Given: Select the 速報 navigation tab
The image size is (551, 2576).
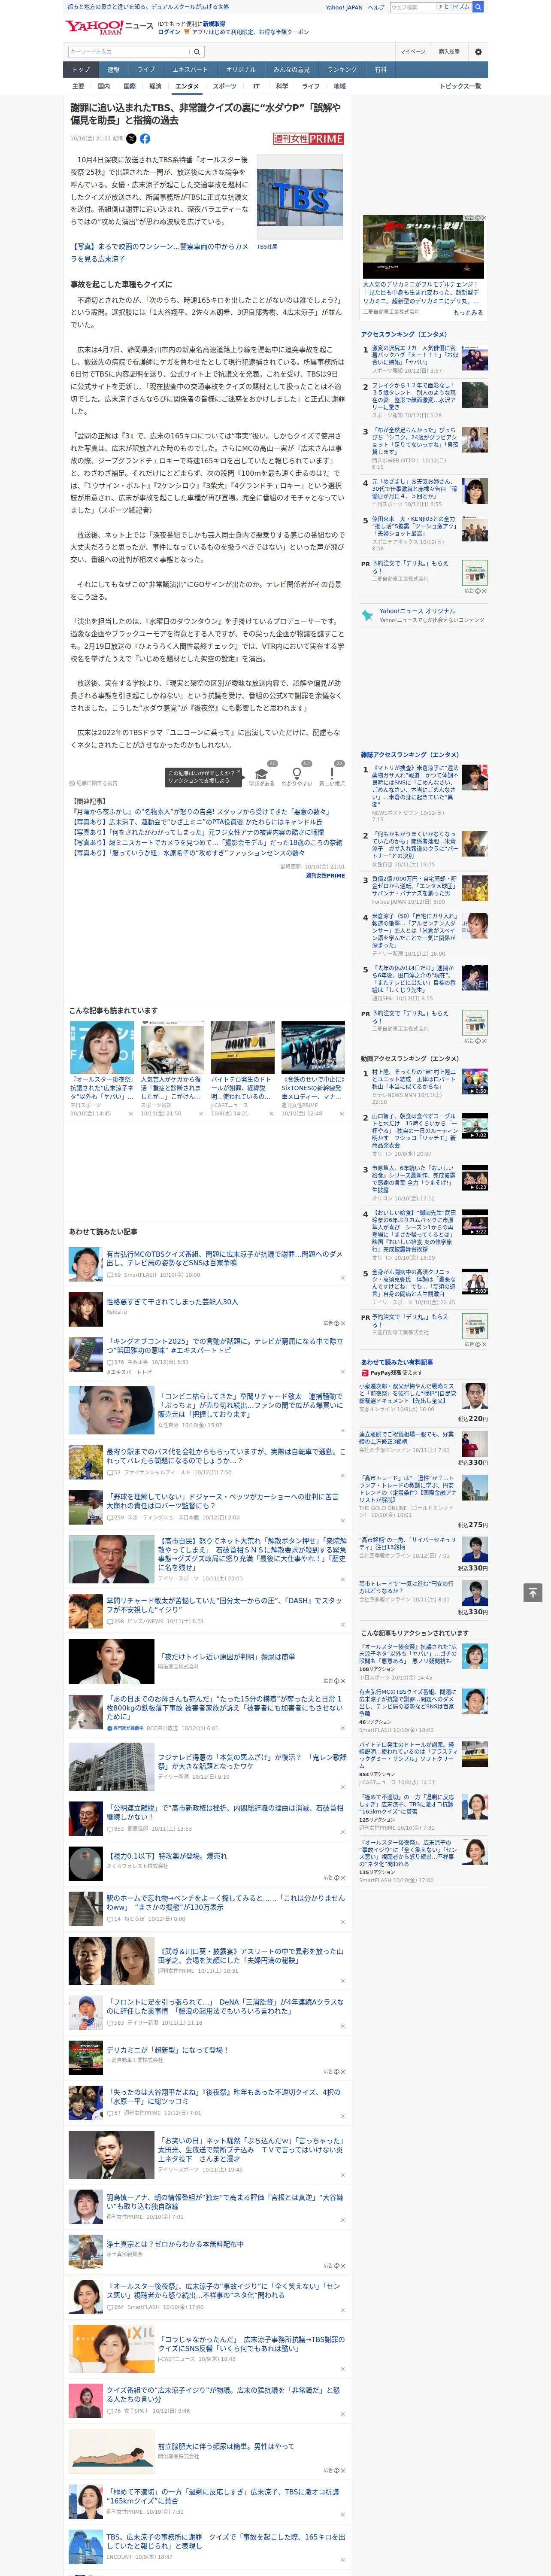Looking at the screenshot, I should [113, 70].
